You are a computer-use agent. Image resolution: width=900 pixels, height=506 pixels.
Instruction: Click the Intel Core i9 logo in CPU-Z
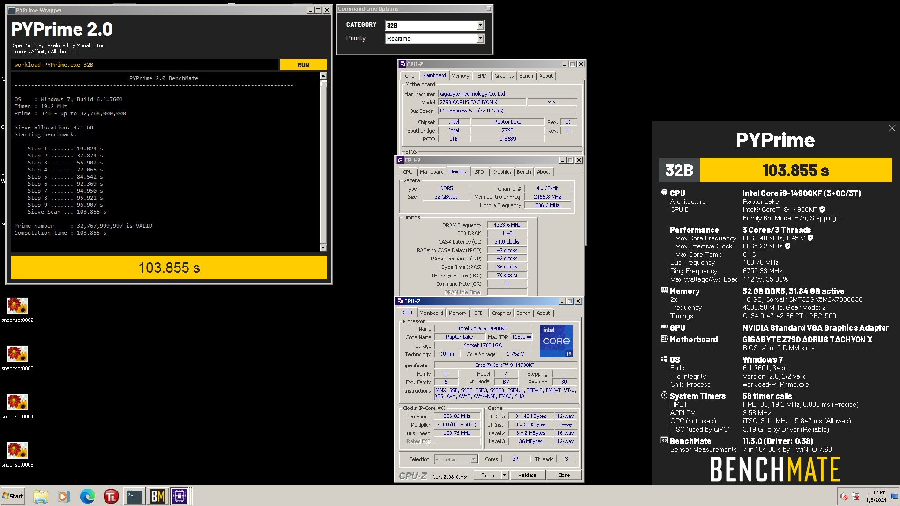pos(556,341)
